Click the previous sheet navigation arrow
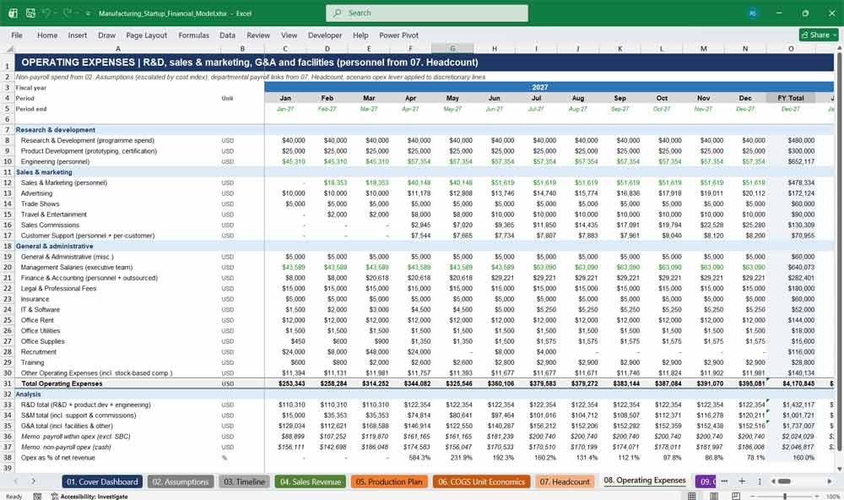Viewport: 844px width, 500px height. [x=16, y=481]
